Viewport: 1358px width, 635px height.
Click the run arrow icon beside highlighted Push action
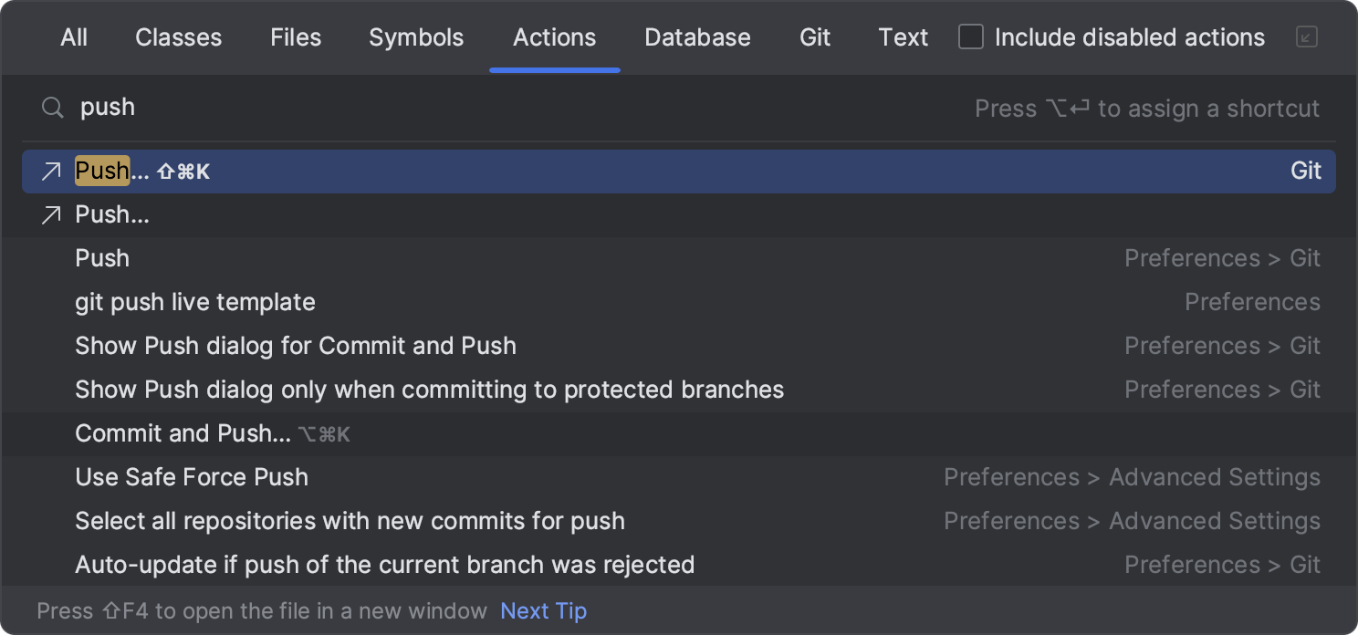(51, 171)
